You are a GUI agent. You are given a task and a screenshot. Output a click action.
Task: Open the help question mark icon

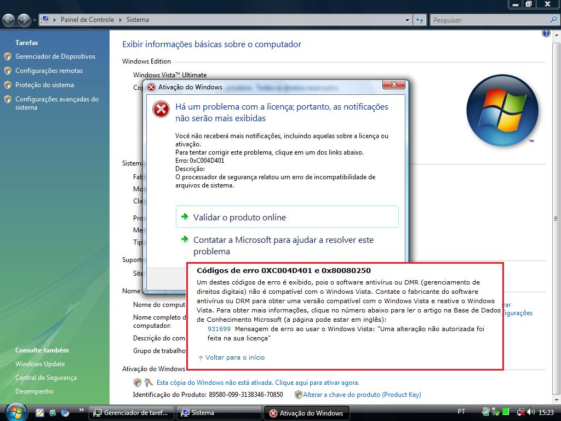pos(546,33)
